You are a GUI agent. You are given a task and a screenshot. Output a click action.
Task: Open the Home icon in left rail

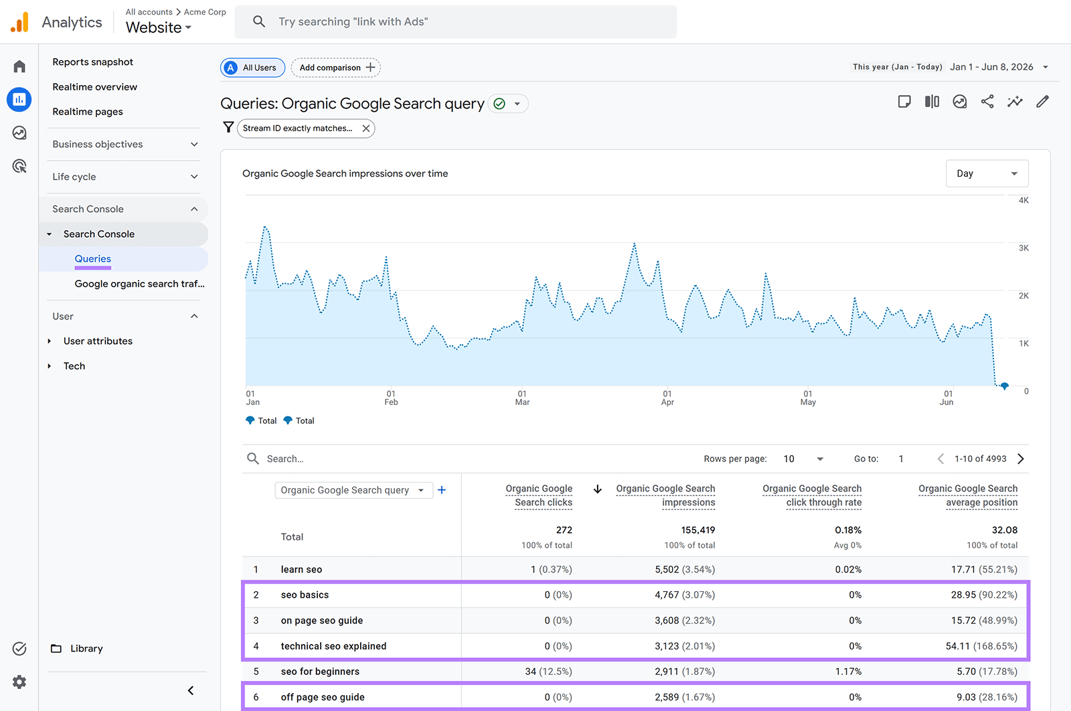click(19, 66)
